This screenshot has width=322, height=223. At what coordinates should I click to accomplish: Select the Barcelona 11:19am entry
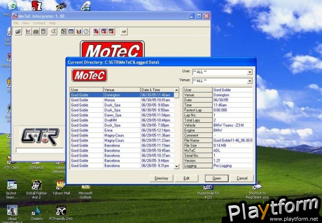pos(122,146)
